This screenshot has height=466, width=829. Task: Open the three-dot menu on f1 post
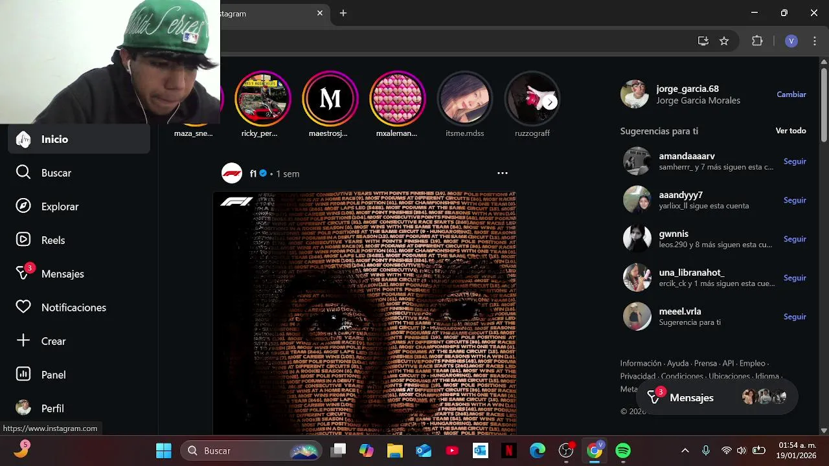click(503, 173)
